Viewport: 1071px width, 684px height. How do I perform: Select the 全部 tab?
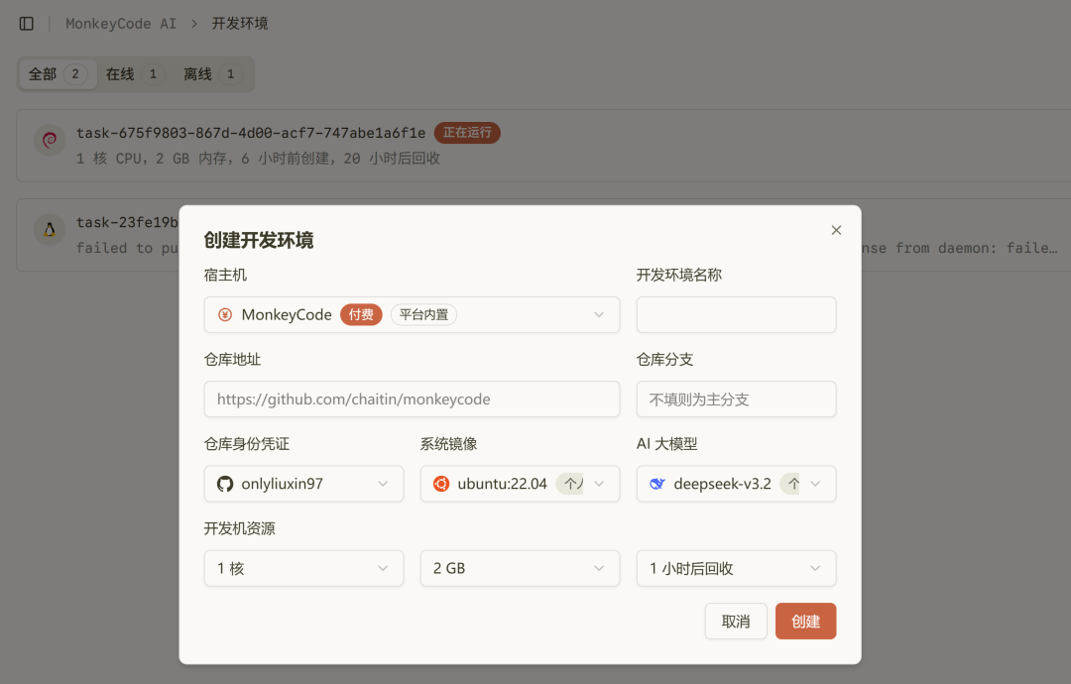point(58,73)
